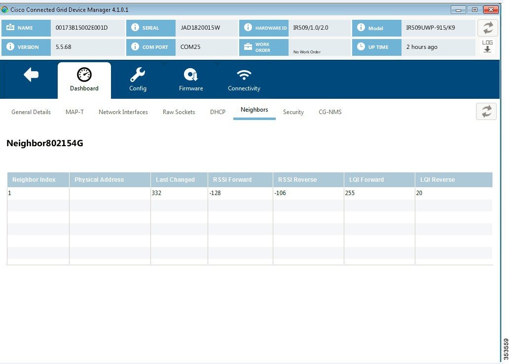This screenshot has height=364, width=511.
Task: Select neighbor index cell '1'
Action: [x=38, y=193]
